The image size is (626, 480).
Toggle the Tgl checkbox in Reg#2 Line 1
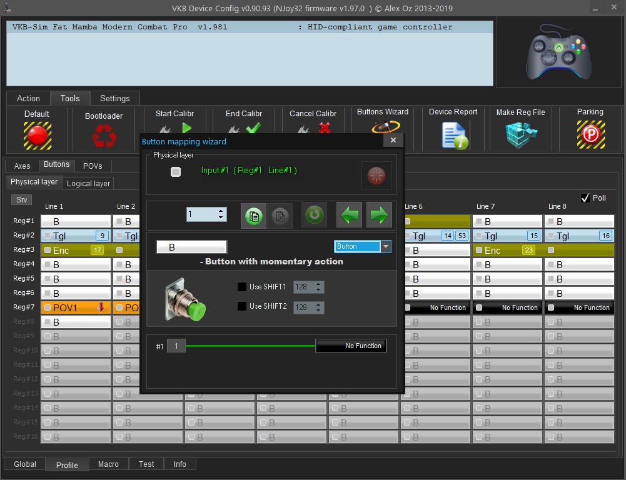tap(48, 236)
